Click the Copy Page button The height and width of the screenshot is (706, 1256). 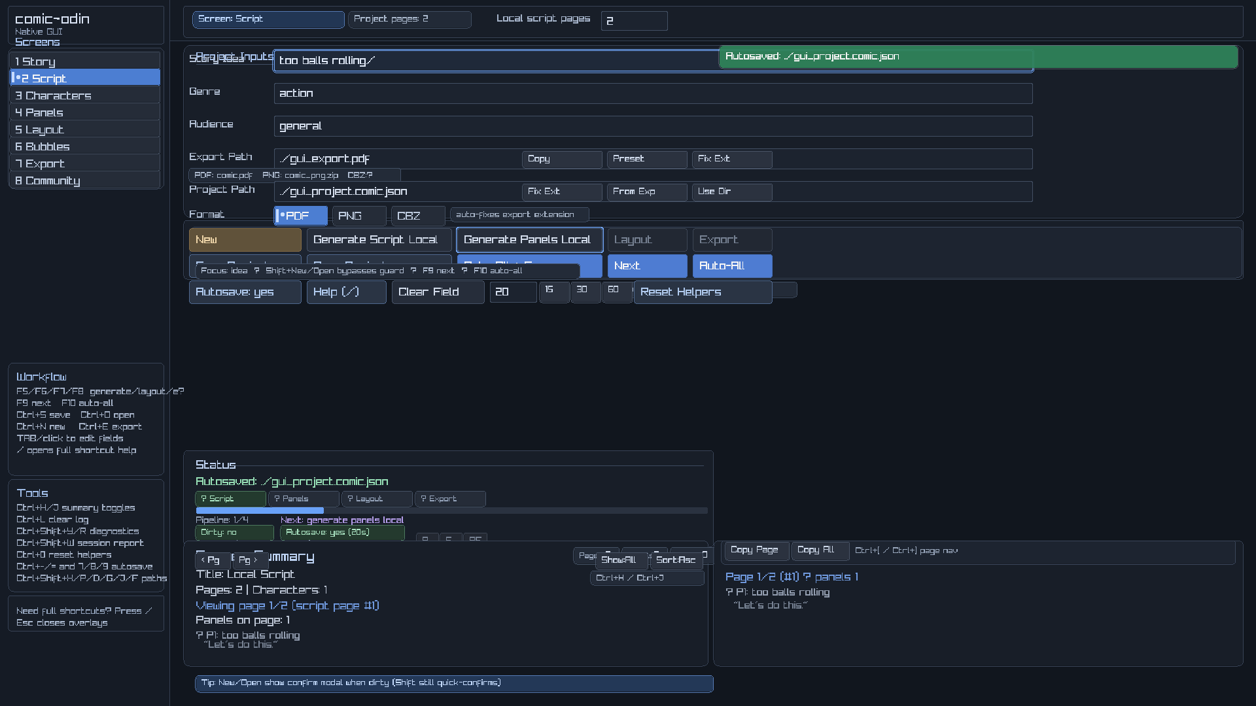757,551
